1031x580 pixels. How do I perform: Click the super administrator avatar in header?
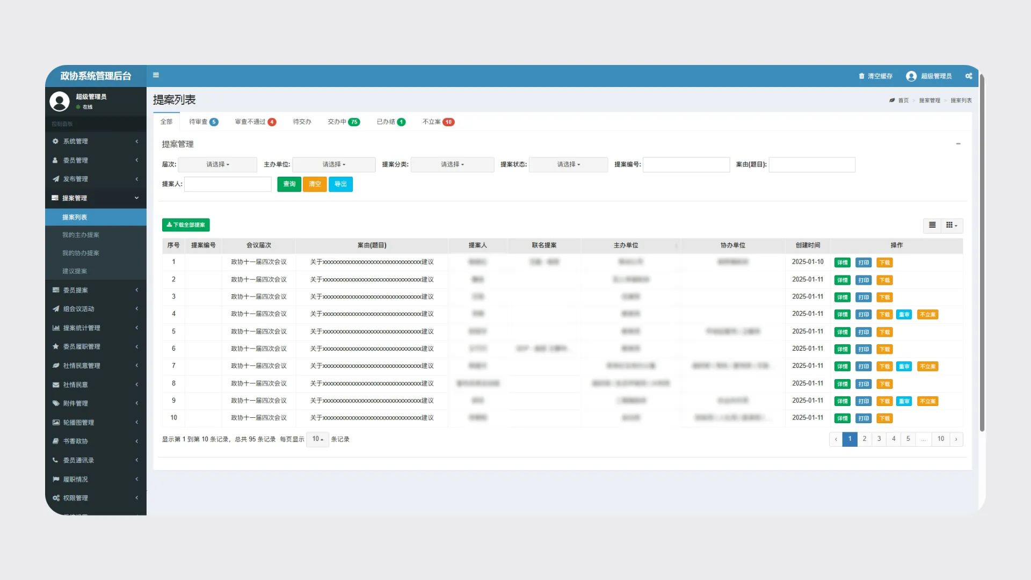911,76
